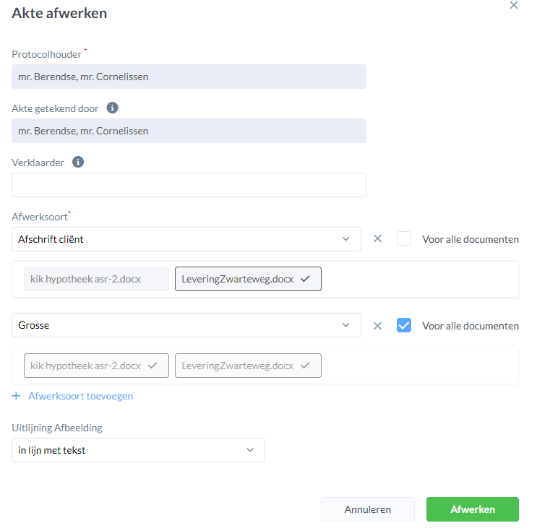Remove the Grosse afwerksoort row
This screenshot has width=537, height=531.
pyautogui.click(x=377, y=325)
